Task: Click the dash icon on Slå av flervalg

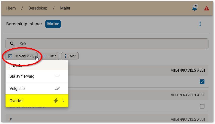Action: pos(57,76)
